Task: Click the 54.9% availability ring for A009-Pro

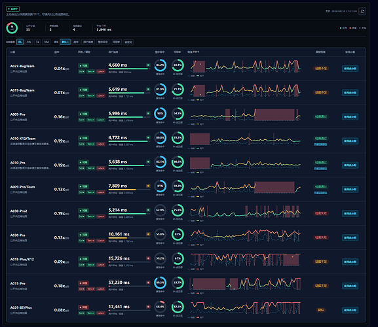Action: (x=178, y=114)
